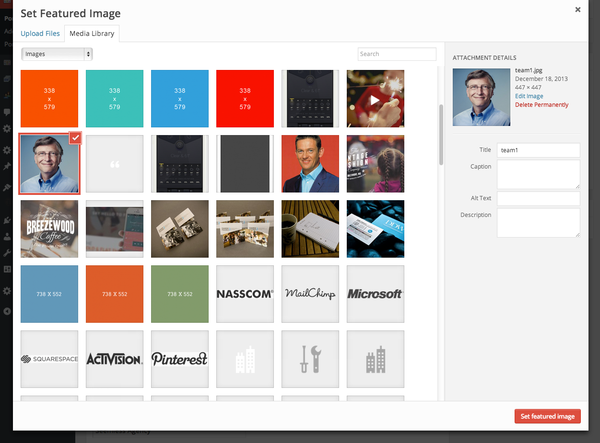Click the Set featured image button

[547, 416]
